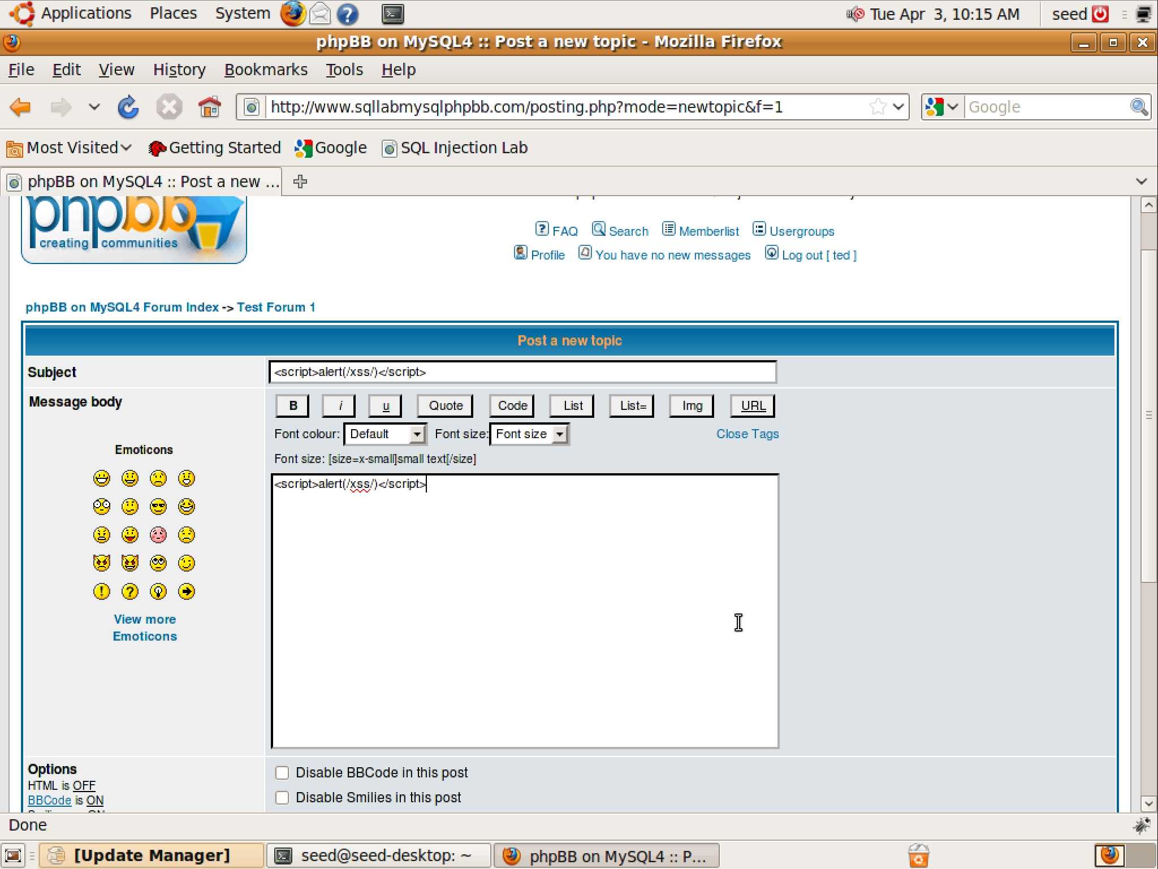Click the Bold formatting icon
This screenshot has width=1158, height=869.
click(x=291, y=404)
